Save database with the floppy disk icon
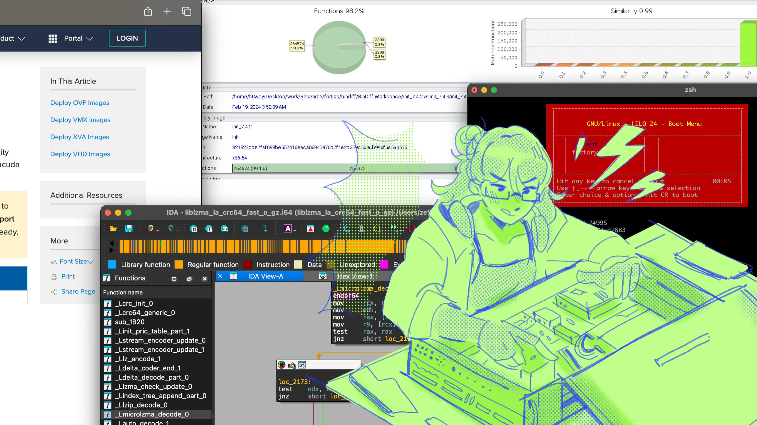This screenshot has width=757, height=425. point(129,229)
